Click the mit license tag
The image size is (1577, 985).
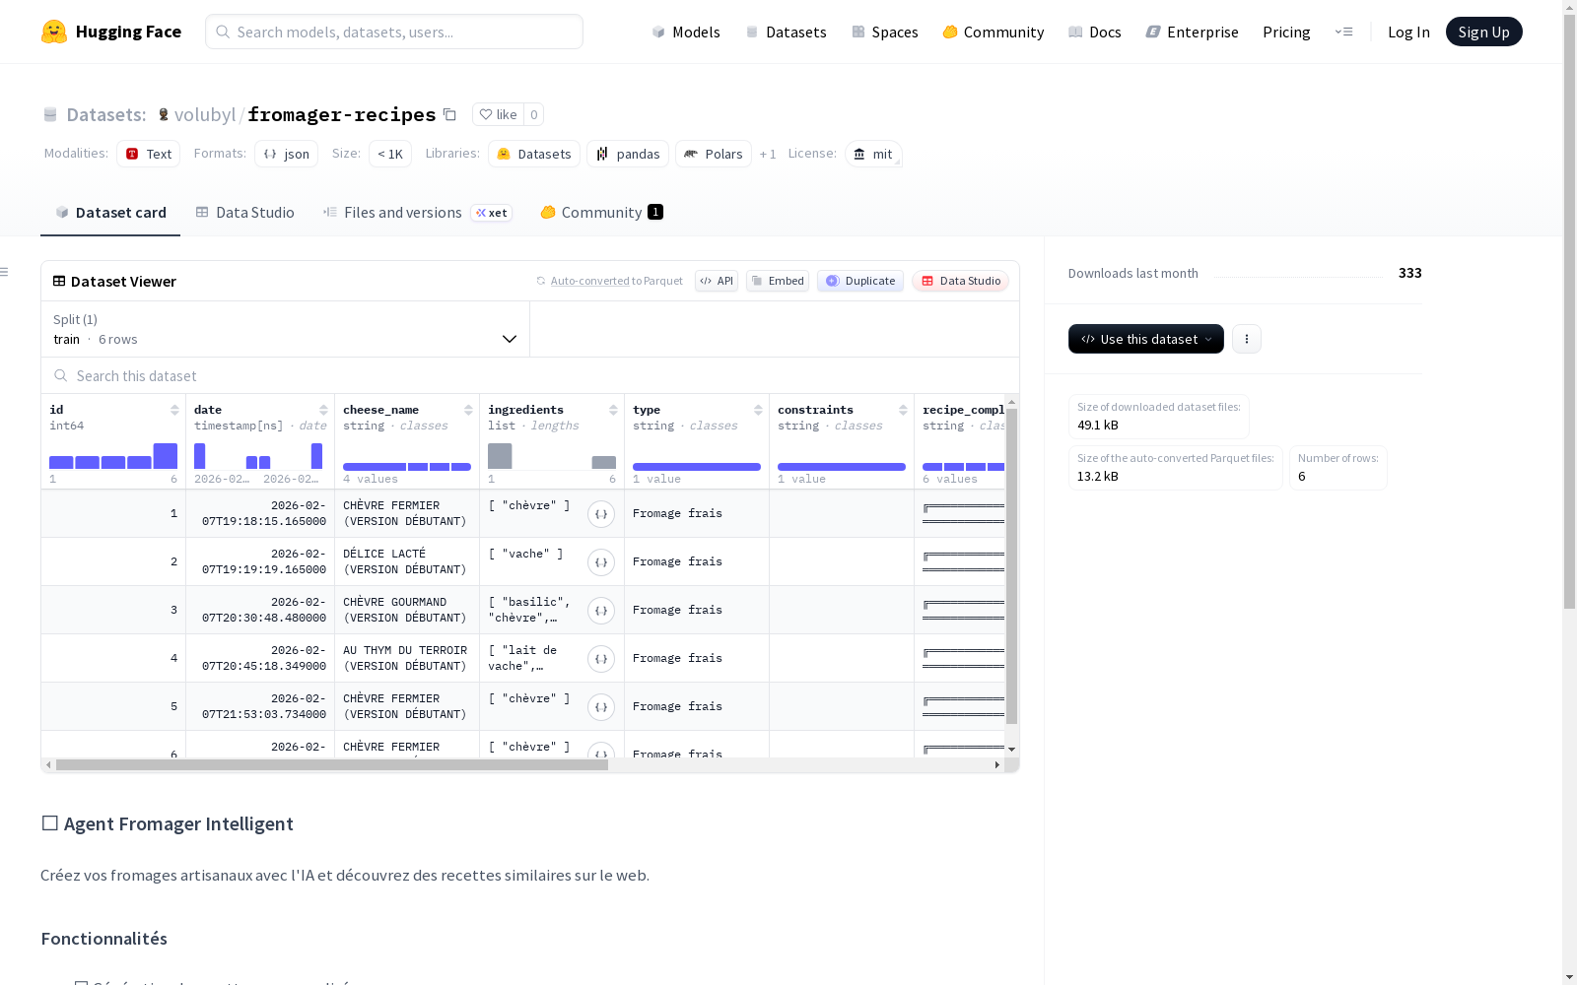point(873,154)
